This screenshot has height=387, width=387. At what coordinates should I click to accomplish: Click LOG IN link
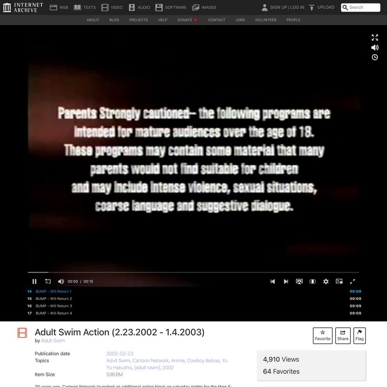coord(297,7)
